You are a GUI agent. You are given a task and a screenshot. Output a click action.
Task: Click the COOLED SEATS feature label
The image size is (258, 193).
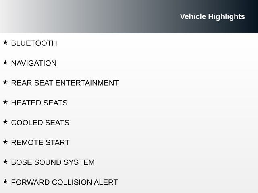40,123
